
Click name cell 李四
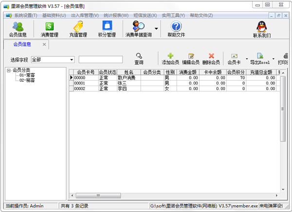point(128,88)
